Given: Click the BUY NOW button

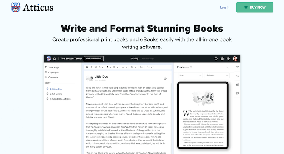Looking at the screenshot, I should coord(255,8).
